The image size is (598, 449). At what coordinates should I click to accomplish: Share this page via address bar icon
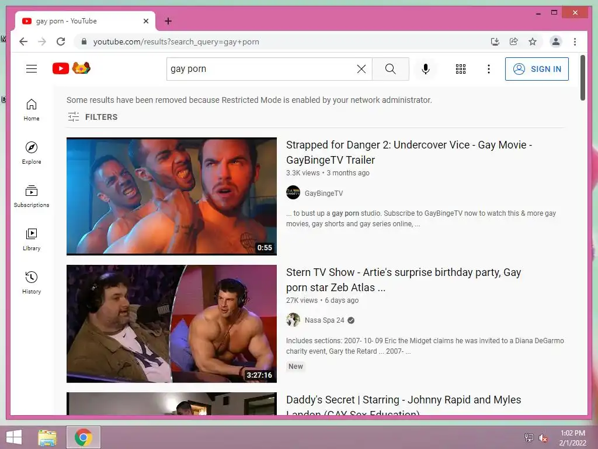[514, 42]
